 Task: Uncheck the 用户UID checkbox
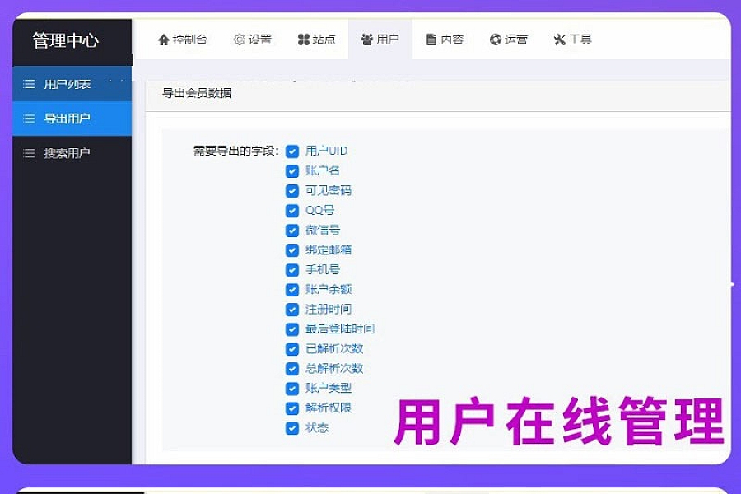pos(292,151)
